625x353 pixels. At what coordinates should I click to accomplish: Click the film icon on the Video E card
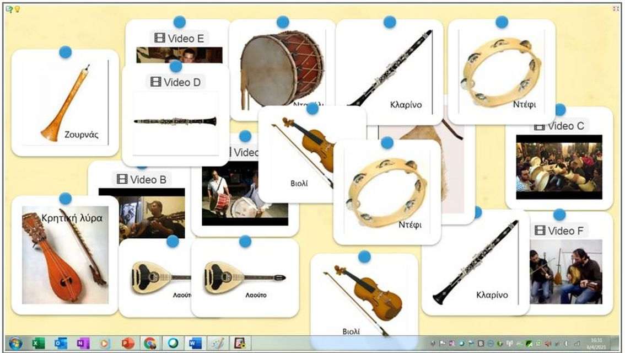point(159,38)
